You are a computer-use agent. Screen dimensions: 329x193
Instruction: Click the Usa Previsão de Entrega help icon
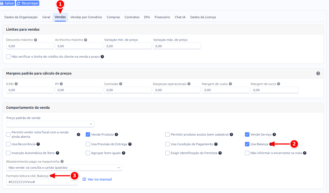pyautogui.click(x=130, y=144)
